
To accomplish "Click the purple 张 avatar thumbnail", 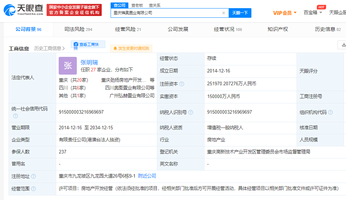I will point(68,66).
